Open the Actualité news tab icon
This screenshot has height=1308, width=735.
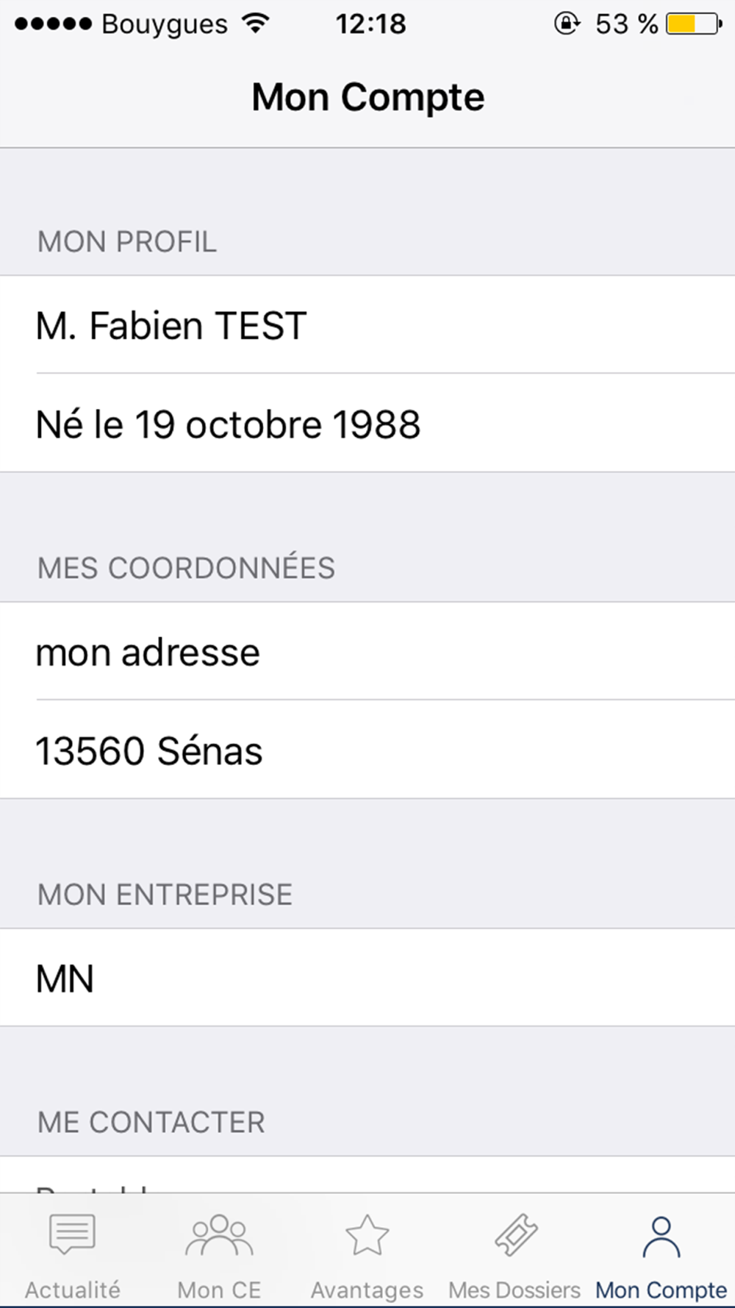coord(72,1234)
